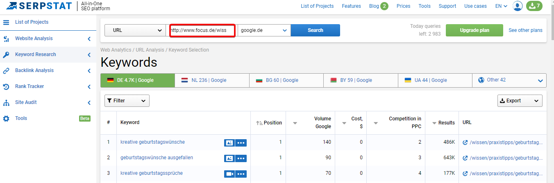Click the Beta badge next to Tools
The image size is (554, 183).
pos(85,119)
